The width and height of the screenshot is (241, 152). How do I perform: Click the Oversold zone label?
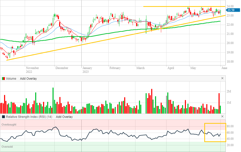tap(7, 147)
